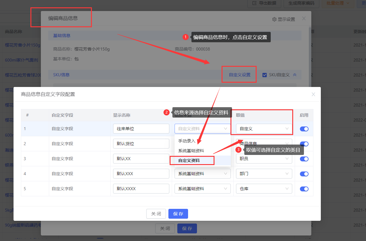
Task: Open the 自定义设置 link
Action: point(239,75)
